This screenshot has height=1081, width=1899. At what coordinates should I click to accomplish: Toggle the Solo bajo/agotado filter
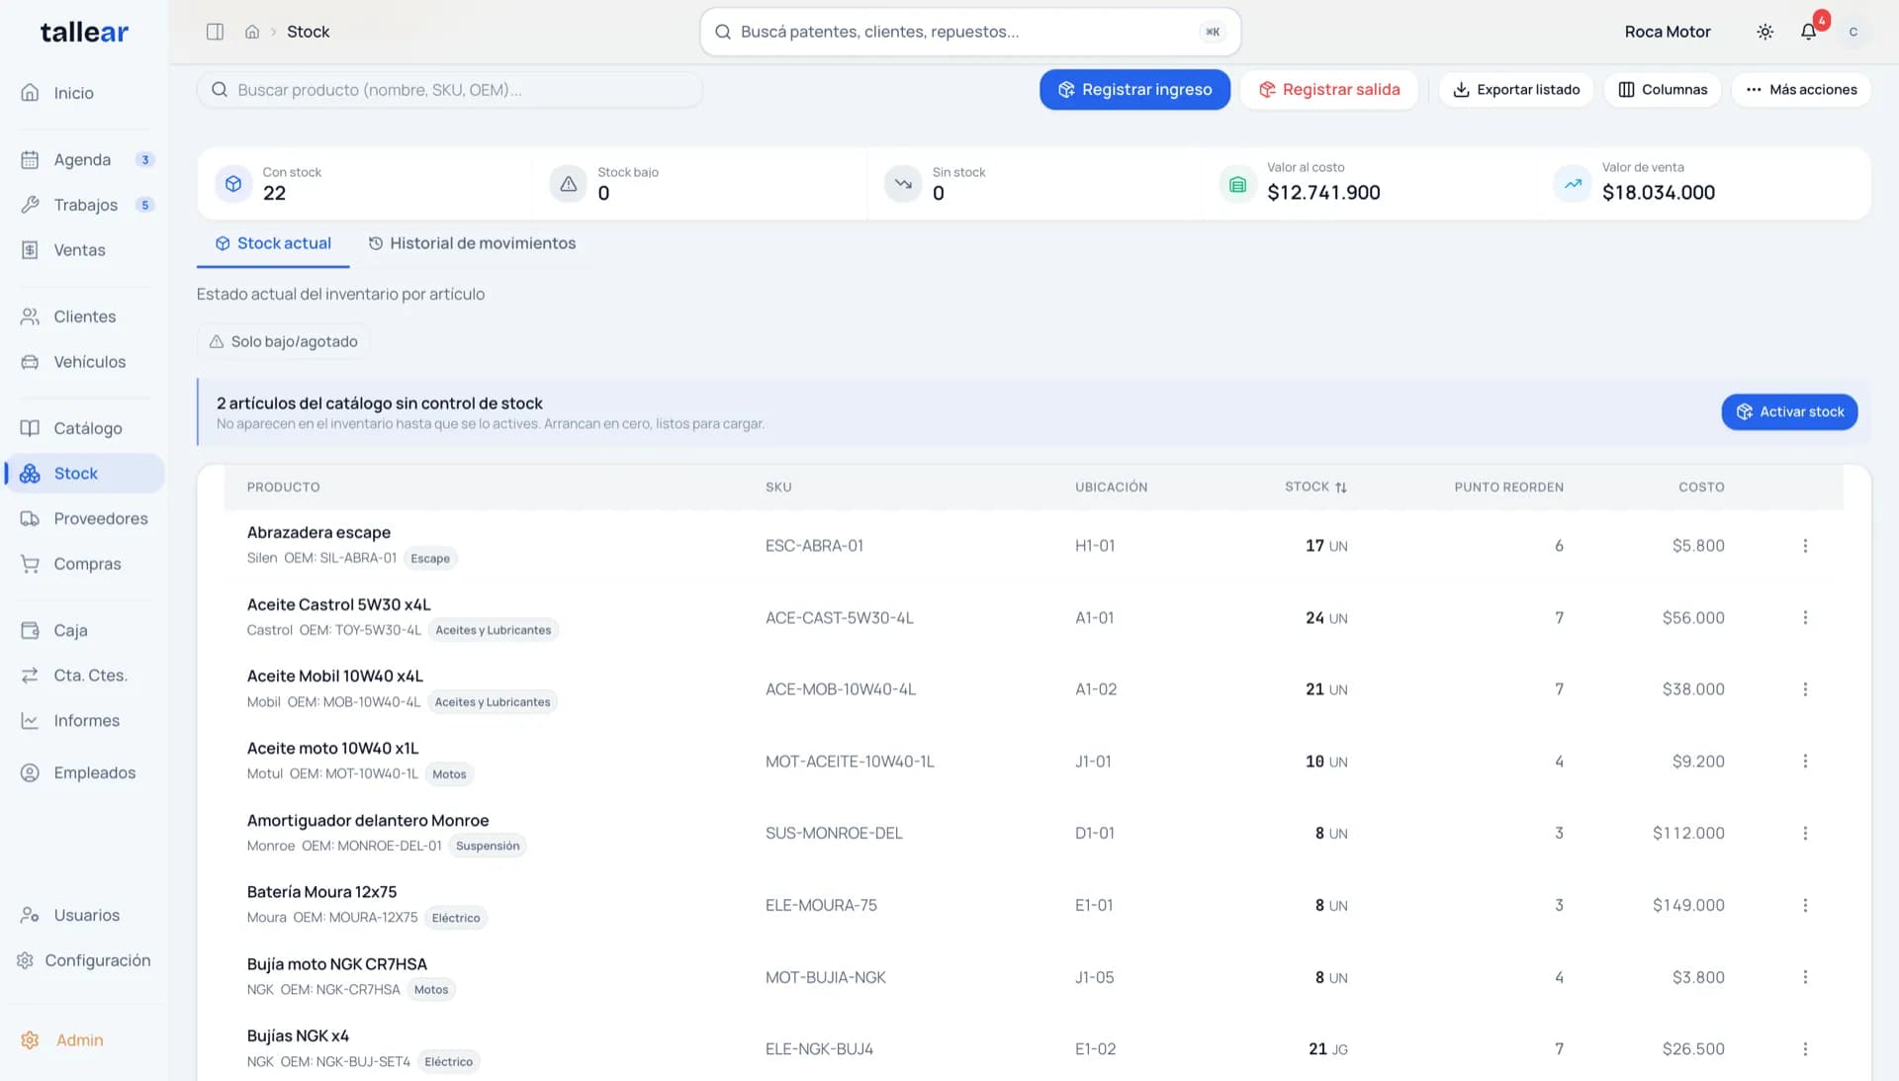click(284, 341)
